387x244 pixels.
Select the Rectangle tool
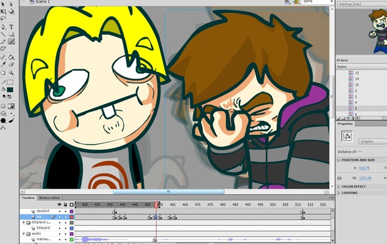(11, 34)
